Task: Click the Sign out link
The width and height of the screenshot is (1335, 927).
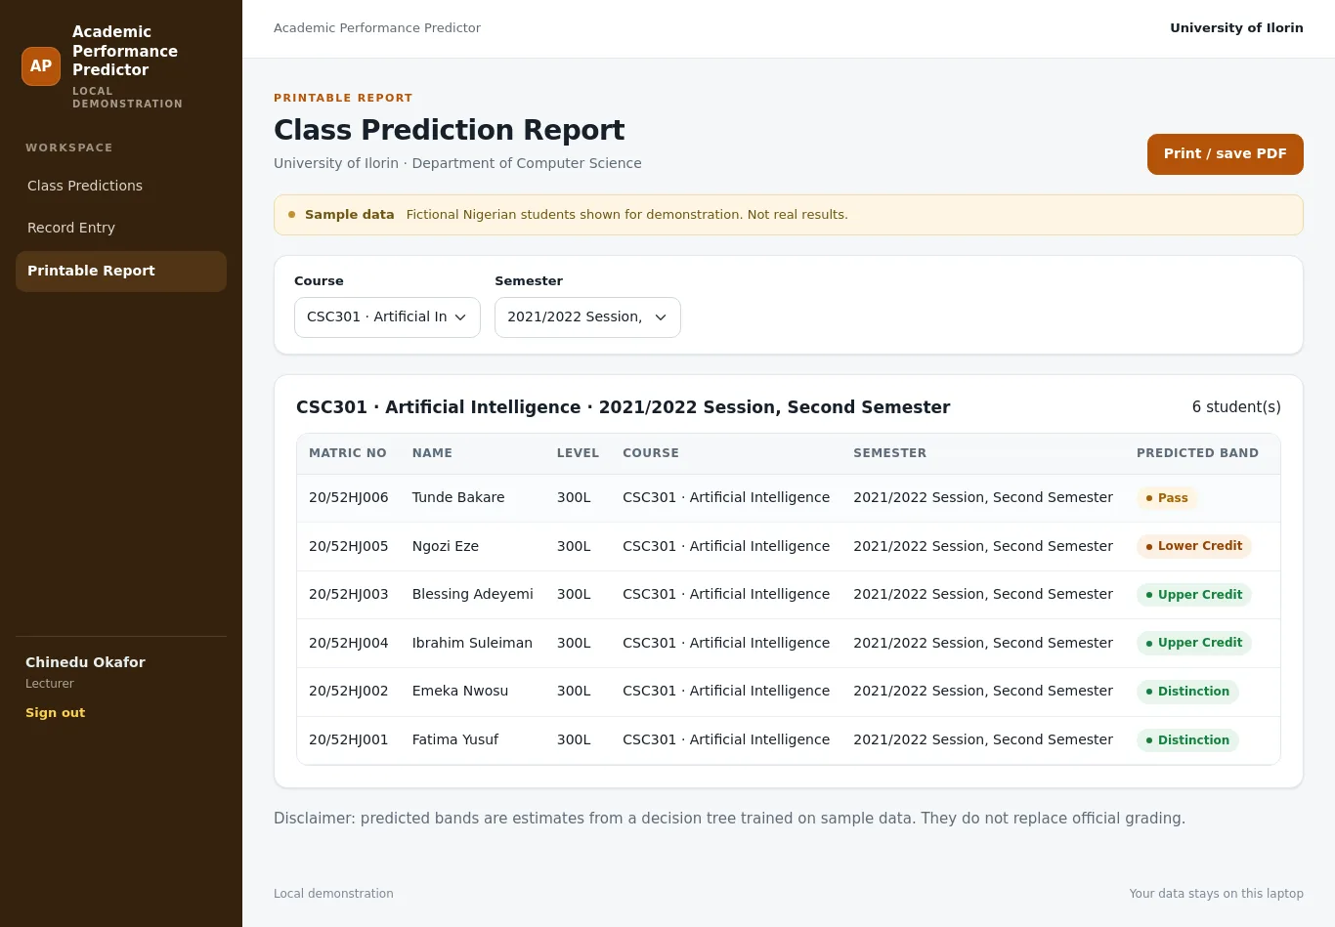Action: tap(55, 713)
